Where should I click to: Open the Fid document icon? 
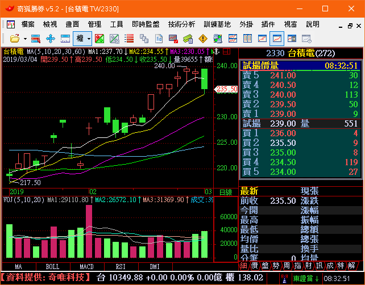tap(159, 39)
